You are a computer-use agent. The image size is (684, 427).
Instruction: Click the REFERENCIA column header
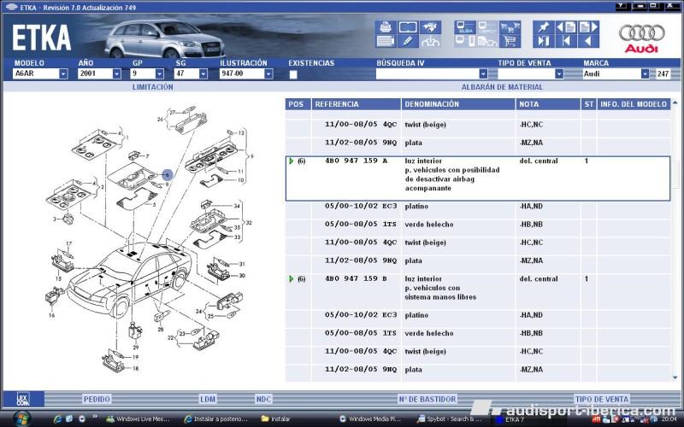pyautogui.click(x=357, y=104)
